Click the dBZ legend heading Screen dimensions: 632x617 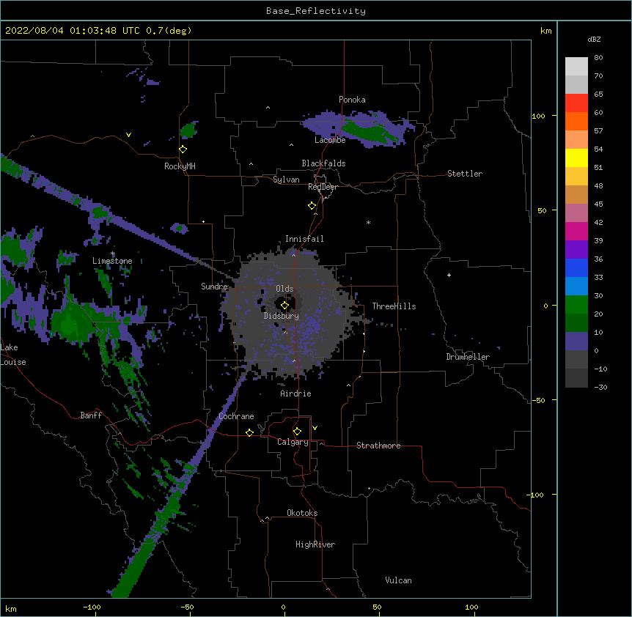[594, 39]
